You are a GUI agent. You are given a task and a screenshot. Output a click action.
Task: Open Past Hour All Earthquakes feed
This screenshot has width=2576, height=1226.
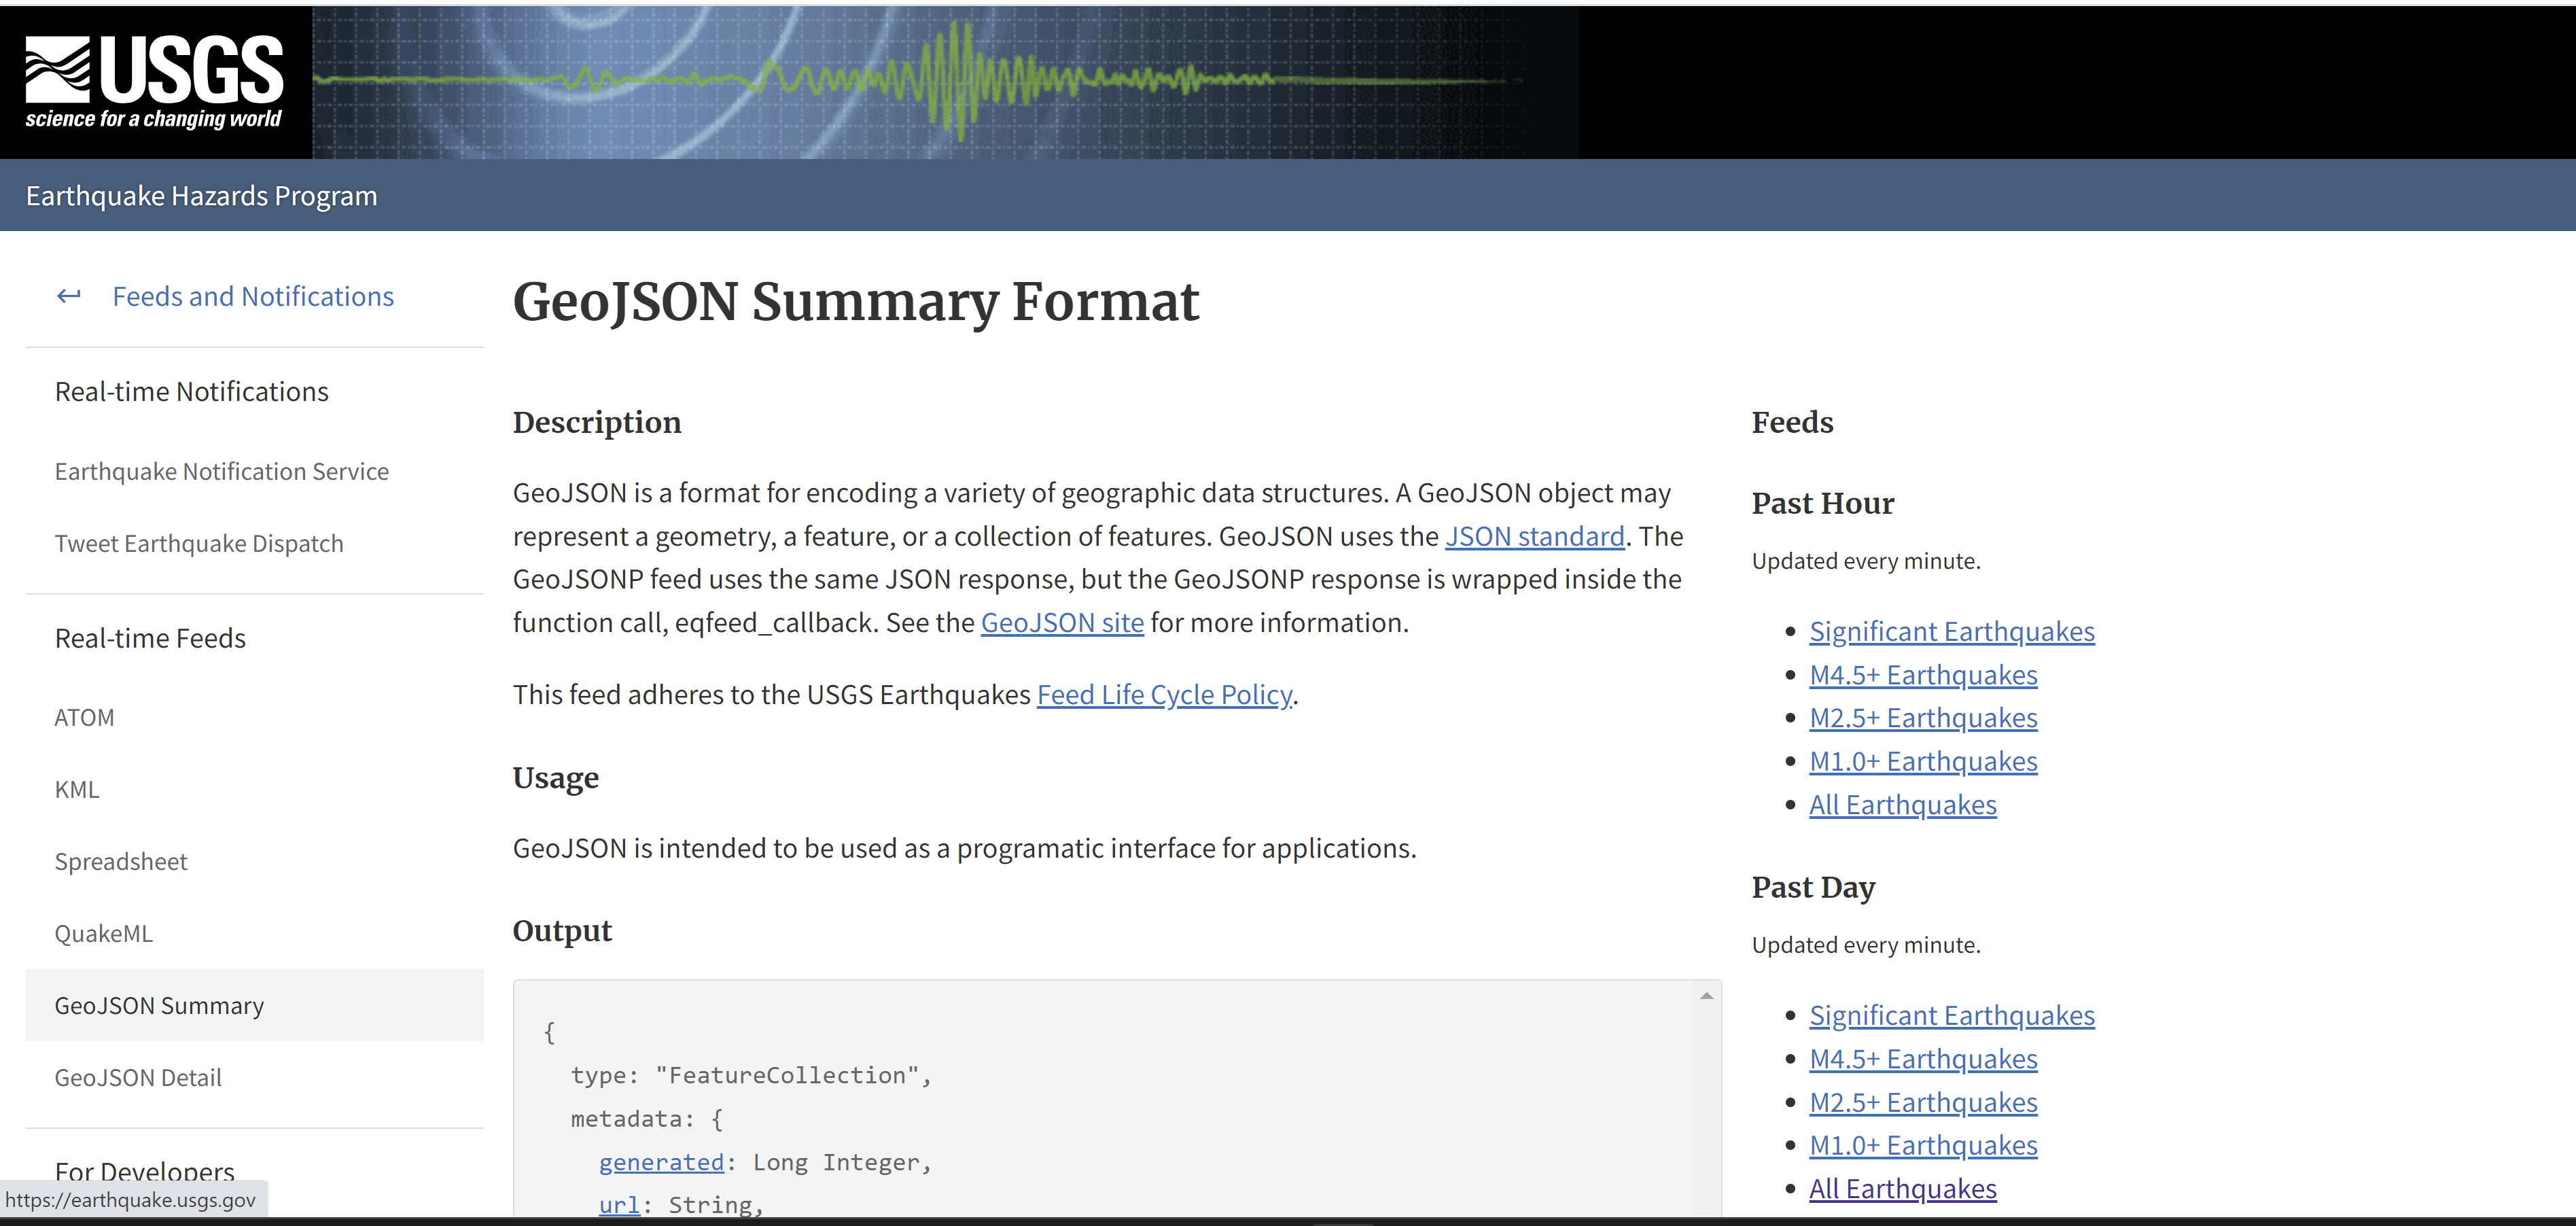(1903, 804)
